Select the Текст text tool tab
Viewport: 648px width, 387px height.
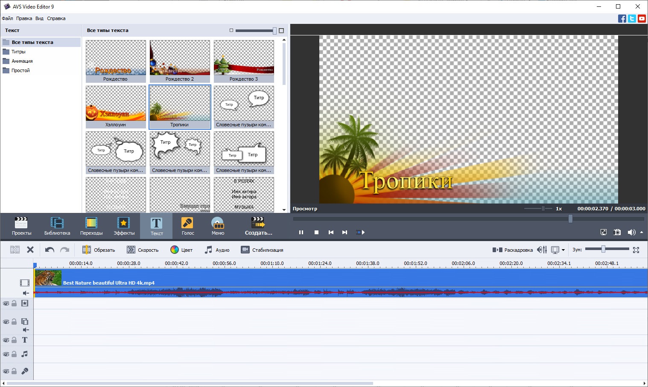point(157,226)
